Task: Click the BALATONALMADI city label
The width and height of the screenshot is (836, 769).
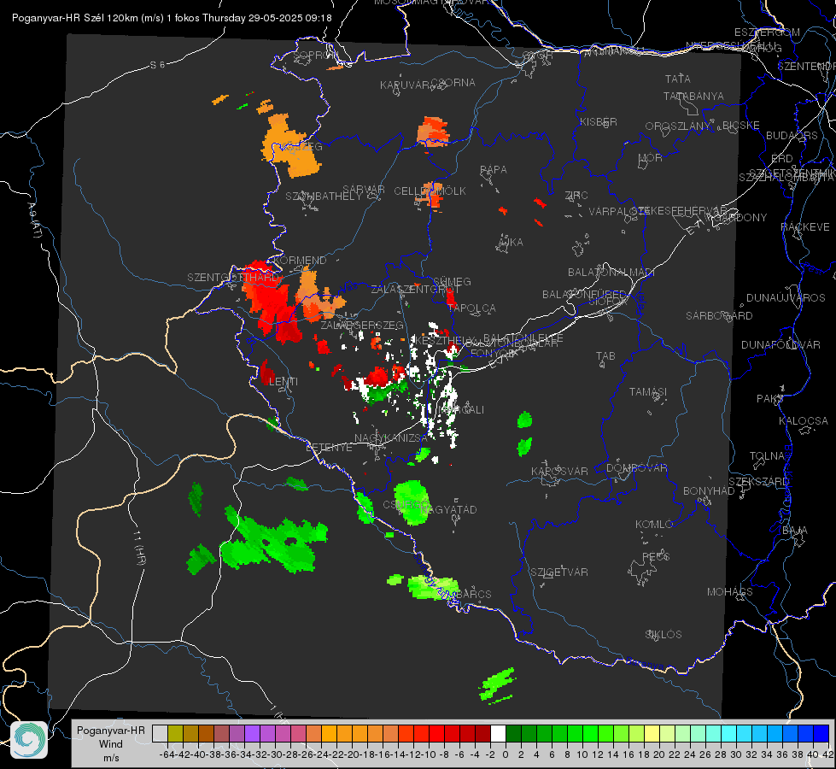Action: 611,273
